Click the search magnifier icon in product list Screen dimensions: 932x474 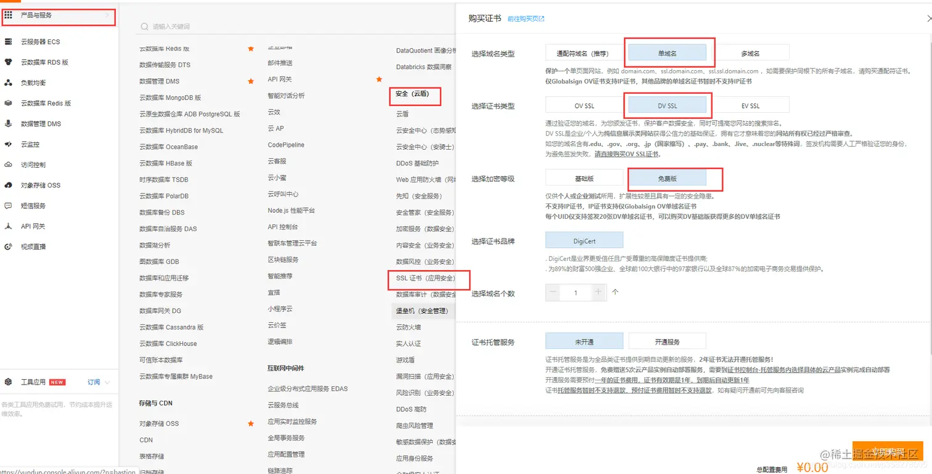point(144,27)
